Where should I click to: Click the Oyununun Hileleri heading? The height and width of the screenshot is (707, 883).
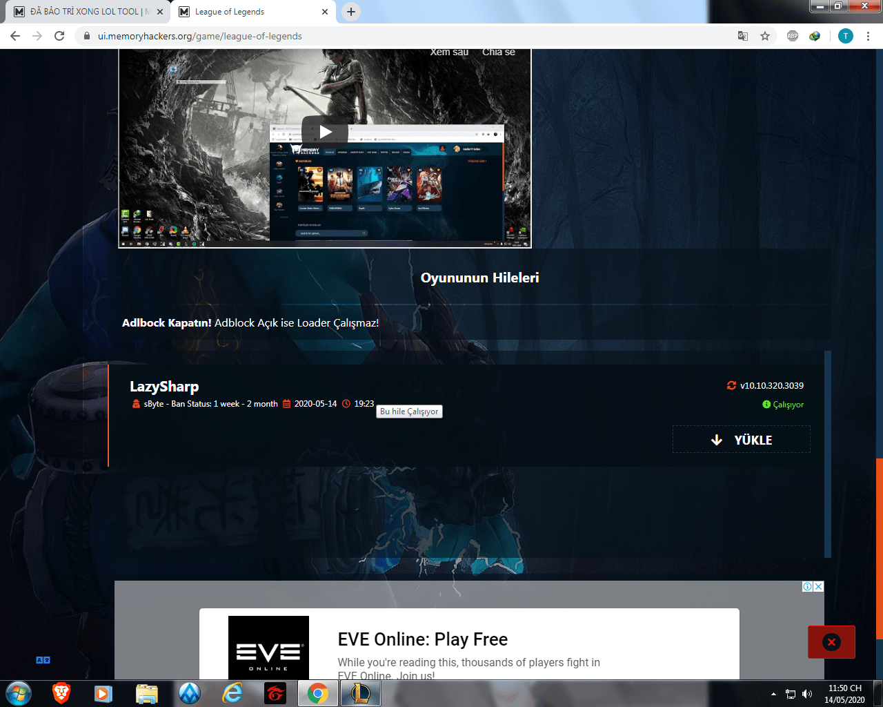[x=480, y=278]
